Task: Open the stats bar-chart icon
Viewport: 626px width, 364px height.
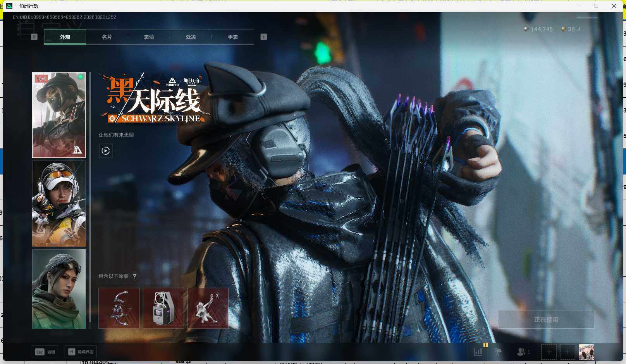Action: 478,352
